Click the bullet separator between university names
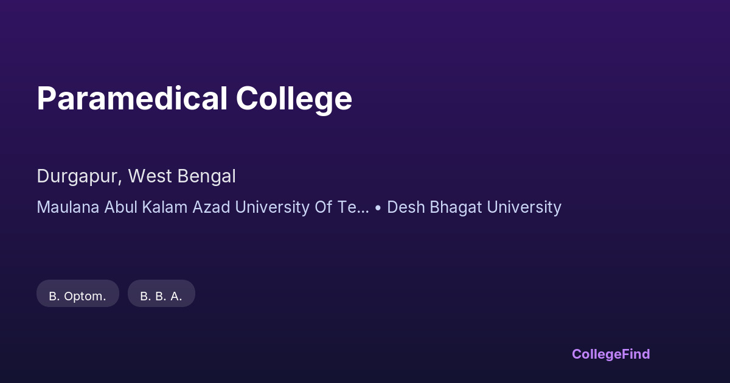Screen dimensions: 730x383 pos(378,207)
